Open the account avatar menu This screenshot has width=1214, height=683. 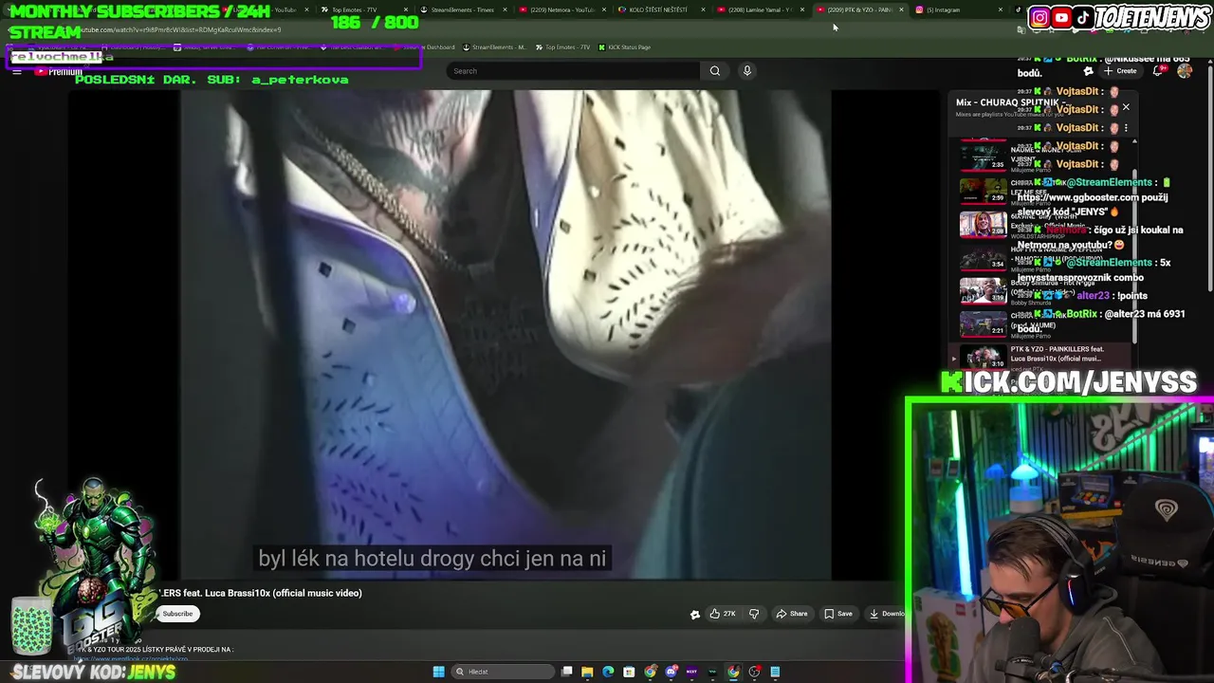(x=1185, y=71)
